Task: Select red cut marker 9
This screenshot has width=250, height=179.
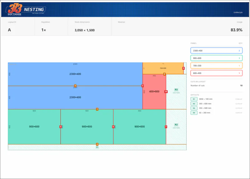Action: coord(183,68)
